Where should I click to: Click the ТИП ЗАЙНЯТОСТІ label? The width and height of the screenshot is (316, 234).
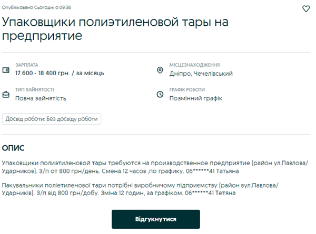[x=34, y=89]
